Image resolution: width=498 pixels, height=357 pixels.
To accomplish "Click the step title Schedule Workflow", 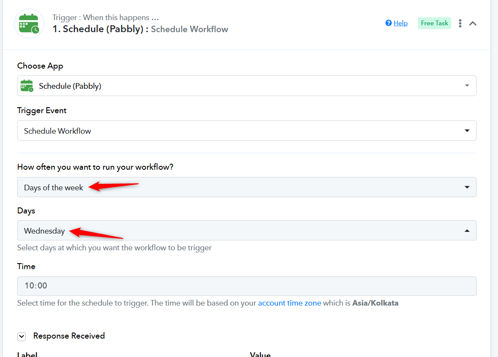I will click(x=189, y=29).
